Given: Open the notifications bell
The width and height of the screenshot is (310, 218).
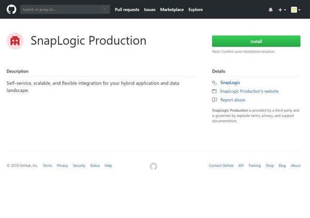Looking at the screenshot, I should (x=271, y=10).
